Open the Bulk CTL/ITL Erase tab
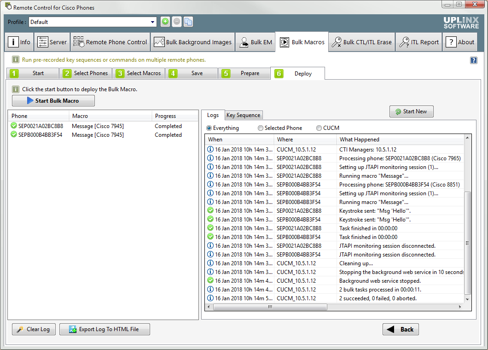Screen dimensions: 488x350 click(362, 42)
